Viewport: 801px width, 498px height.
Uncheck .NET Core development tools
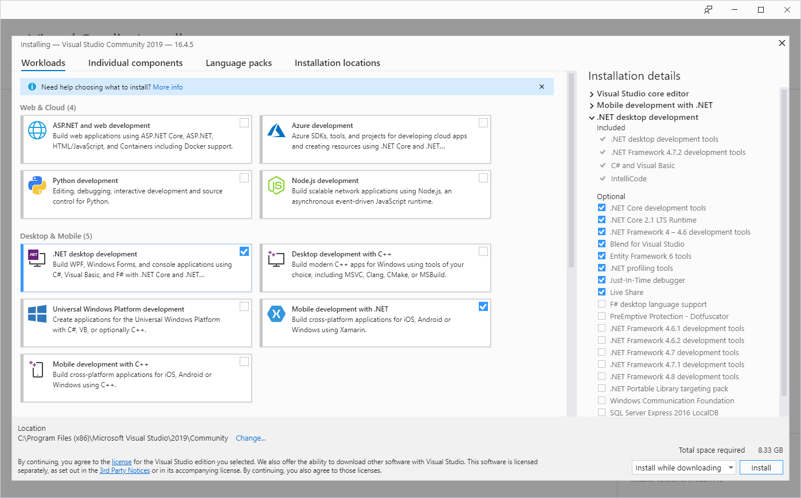pos(601,208)
